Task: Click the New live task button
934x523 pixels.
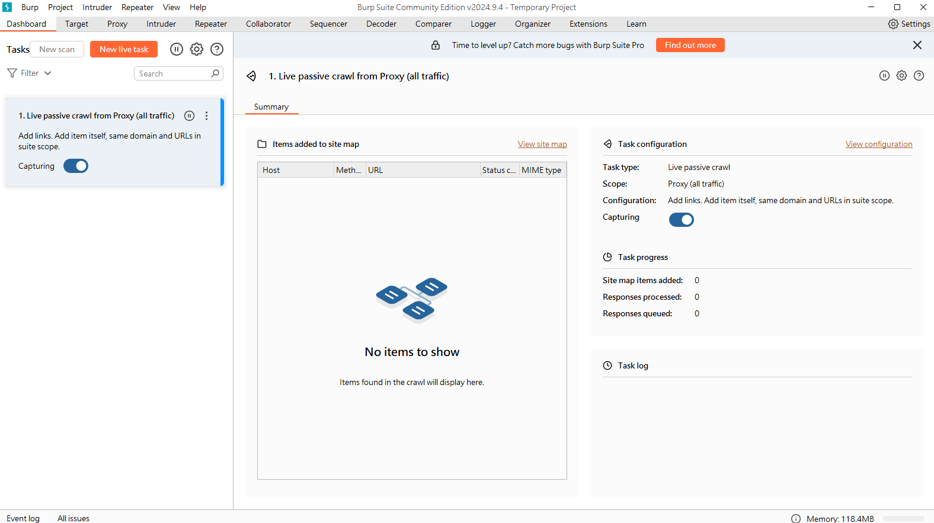Action: [x=124, y=49]
